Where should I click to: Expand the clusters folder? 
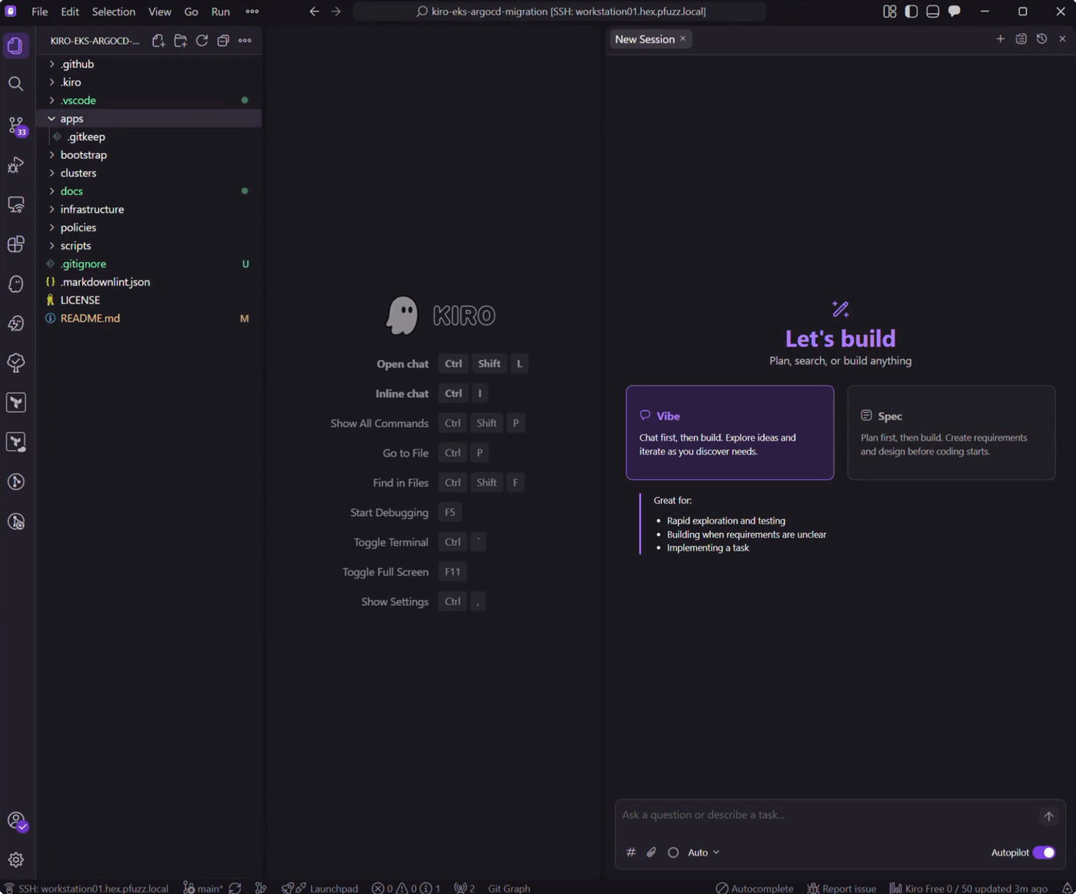tap(150, 173)
